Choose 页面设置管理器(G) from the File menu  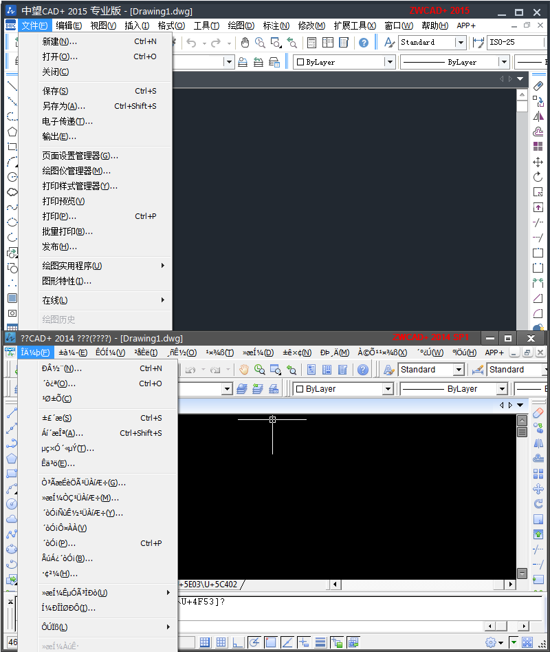coord(104,156)
